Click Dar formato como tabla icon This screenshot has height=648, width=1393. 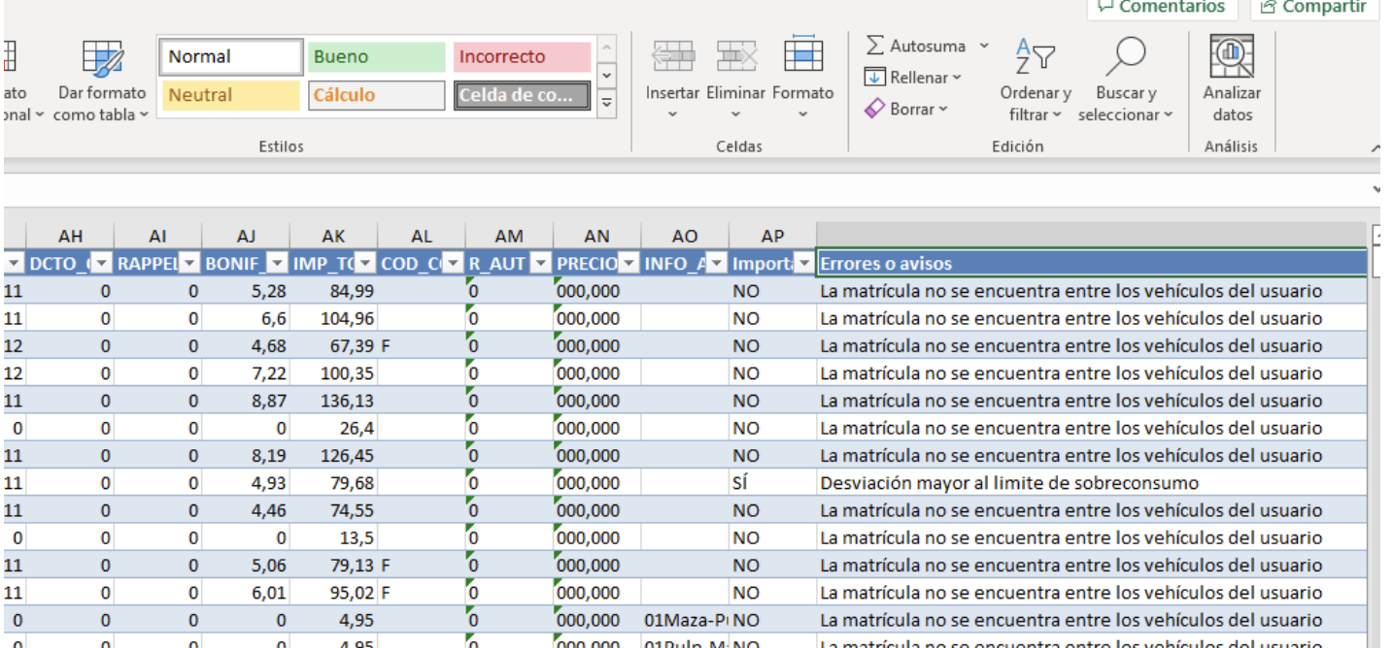(x=101, y=58)
